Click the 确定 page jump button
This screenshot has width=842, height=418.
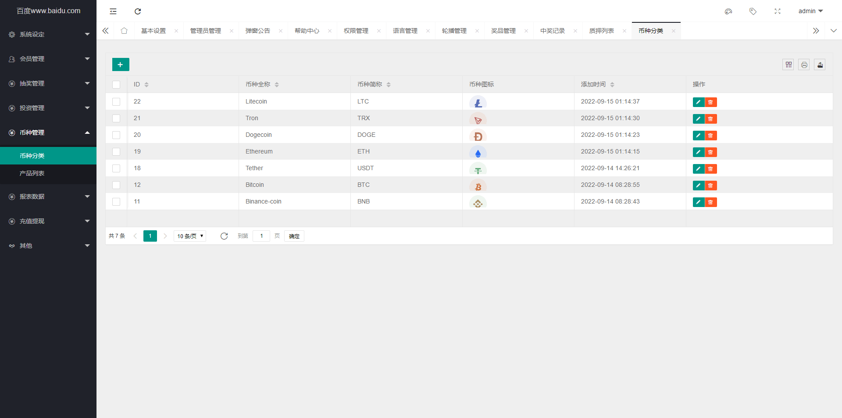click(294, 236)
